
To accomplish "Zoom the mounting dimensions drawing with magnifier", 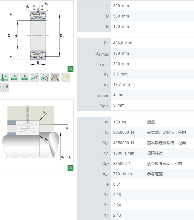I will 70,168.
